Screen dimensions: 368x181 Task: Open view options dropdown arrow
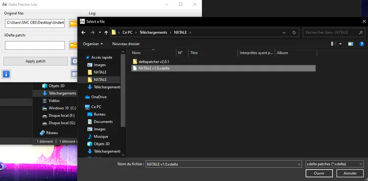341,44
